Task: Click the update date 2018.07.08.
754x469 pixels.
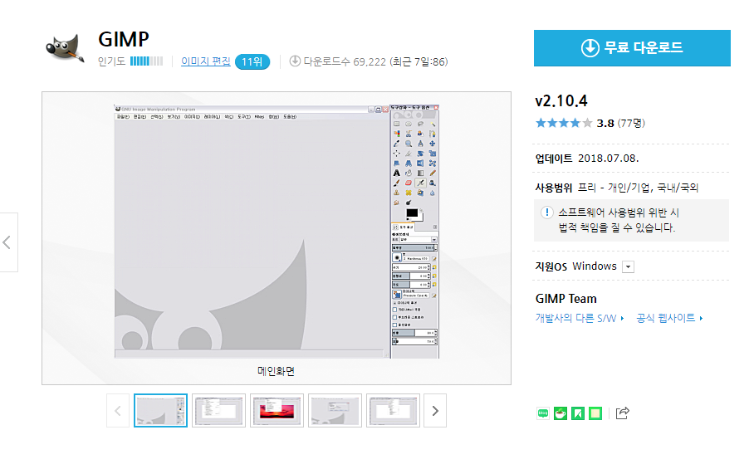Action: (609, 158)
